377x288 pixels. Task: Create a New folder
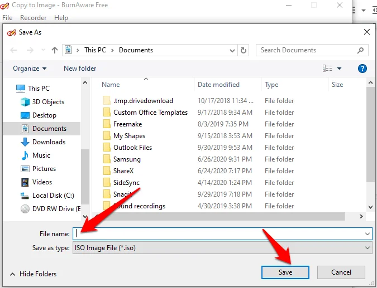point(80,69)
